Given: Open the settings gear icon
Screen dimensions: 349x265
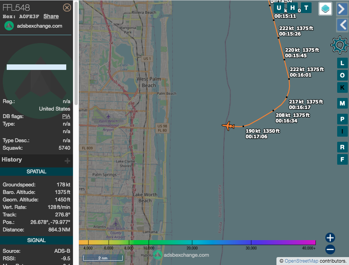Looking at the screenshot, I should coord(340,45).
